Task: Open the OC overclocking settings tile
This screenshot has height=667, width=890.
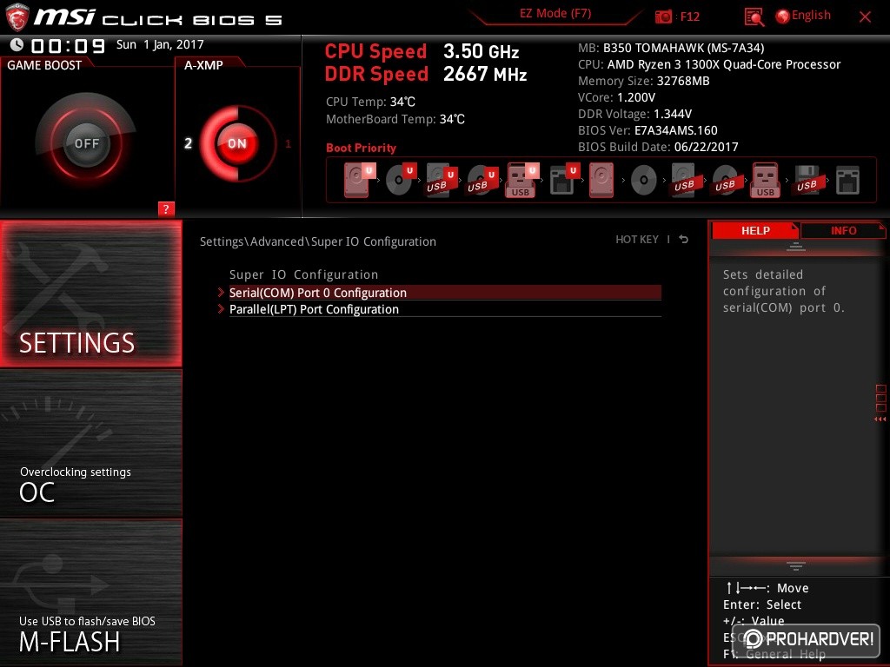Action: click(90, 444)
